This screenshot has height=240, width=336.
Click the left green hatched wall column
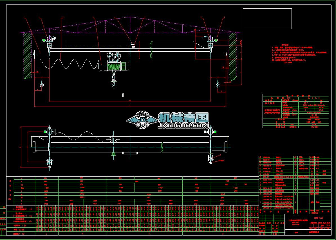coord(27,56)
